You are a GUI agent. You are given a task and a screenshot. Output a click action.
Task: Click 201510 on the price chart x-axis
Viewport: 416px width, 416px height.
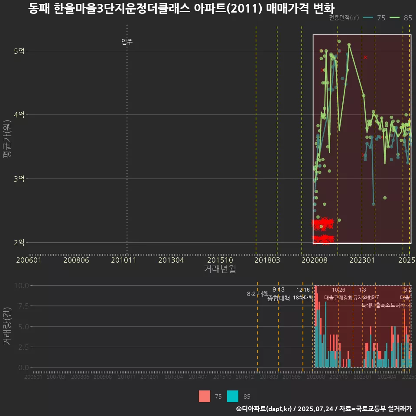click(220, 260)
